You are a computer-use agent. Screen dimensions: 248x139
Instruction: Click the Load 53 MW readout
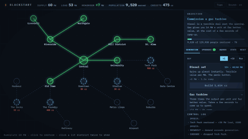pos(69,5)
